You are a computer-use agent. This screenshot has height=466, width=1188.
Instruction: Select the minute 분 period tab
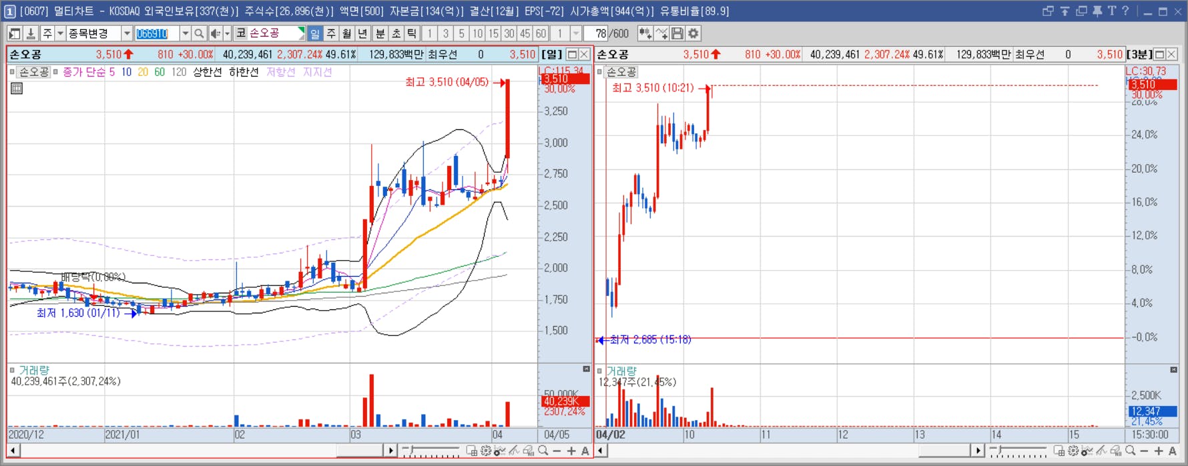(380, 33)
